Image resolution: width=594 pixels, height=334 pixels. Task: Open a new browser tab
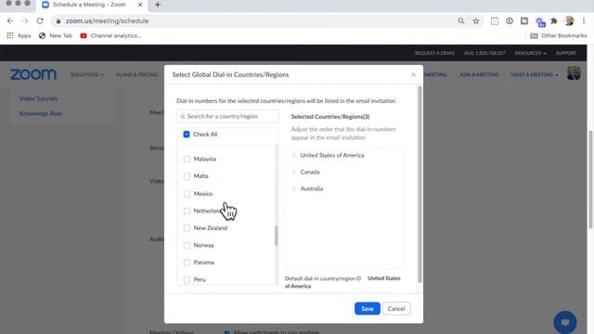click(x=158, y=5)
